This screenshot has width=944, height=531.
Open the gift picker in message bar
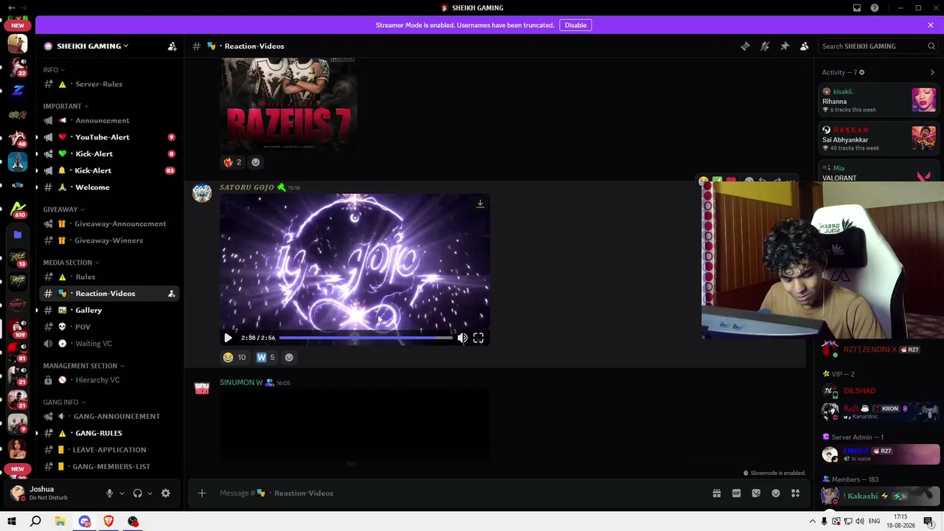click(x=717, y=493)
